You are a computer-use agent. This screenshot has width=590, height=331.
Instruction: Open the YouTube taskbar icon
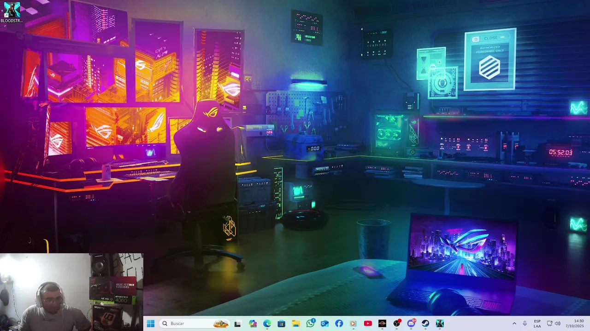click(368, 324)
